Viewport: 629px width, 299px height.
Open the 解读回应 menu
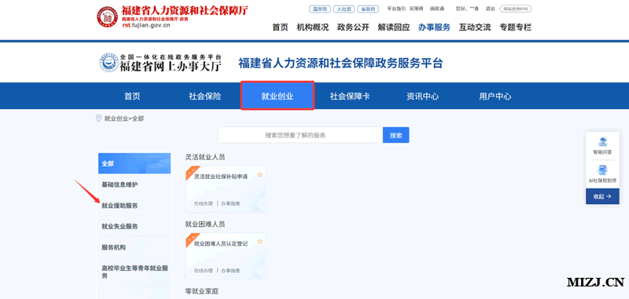point(394,27)
